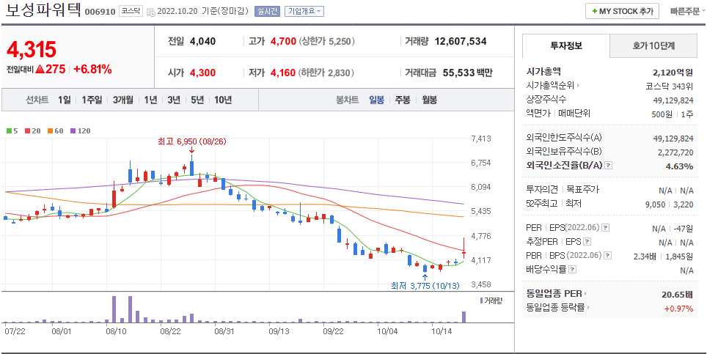The image size is (707, 354).
Task: Select the 월봉 monthly candle chart
Action: click(x=429, y=100)
